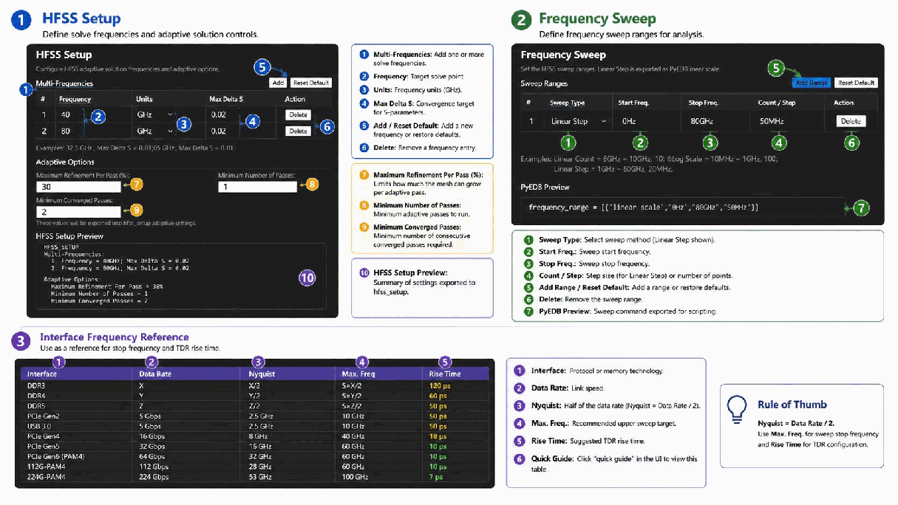Click the 120 ps rise time cell
898x505 pixels.
point(440,385)
